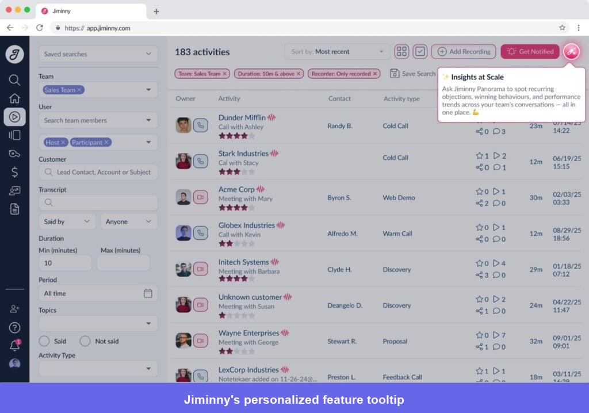Click the Add Recording button
The width and height of the screenshot is (589, 413).
coord(464,52)
